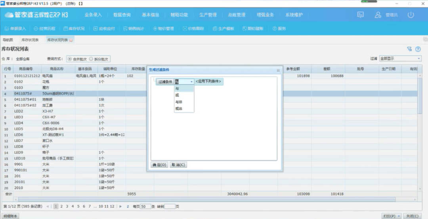Screen dimensions: 428x219
Task: Expand the 过滤 全部显示 dropdown
Action: (x=419, y=59)
